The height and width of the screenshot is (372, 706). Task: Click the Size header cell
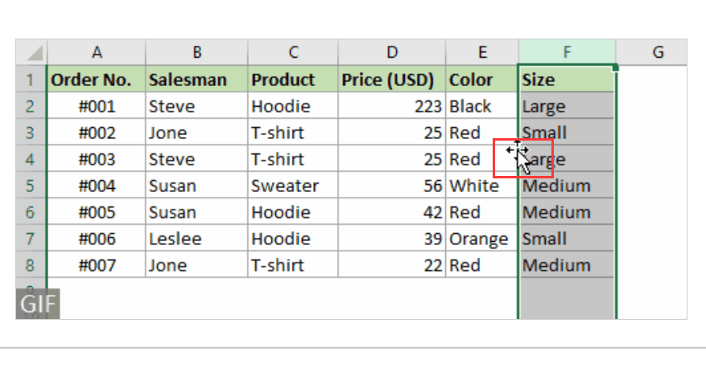pyautogui.click(x=567, y=80)
